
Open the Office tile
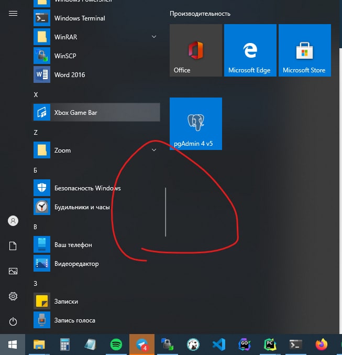pyautogui.click(x=196, y=50)
